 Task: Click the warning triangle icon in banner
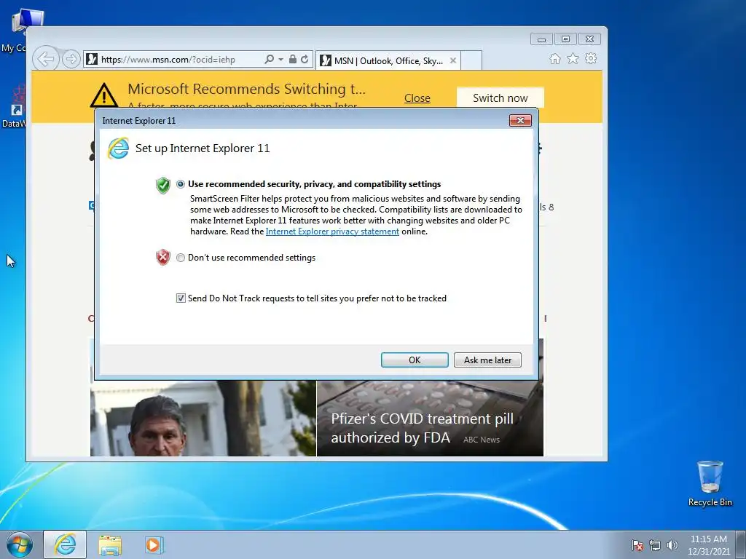tap(103, 95)
